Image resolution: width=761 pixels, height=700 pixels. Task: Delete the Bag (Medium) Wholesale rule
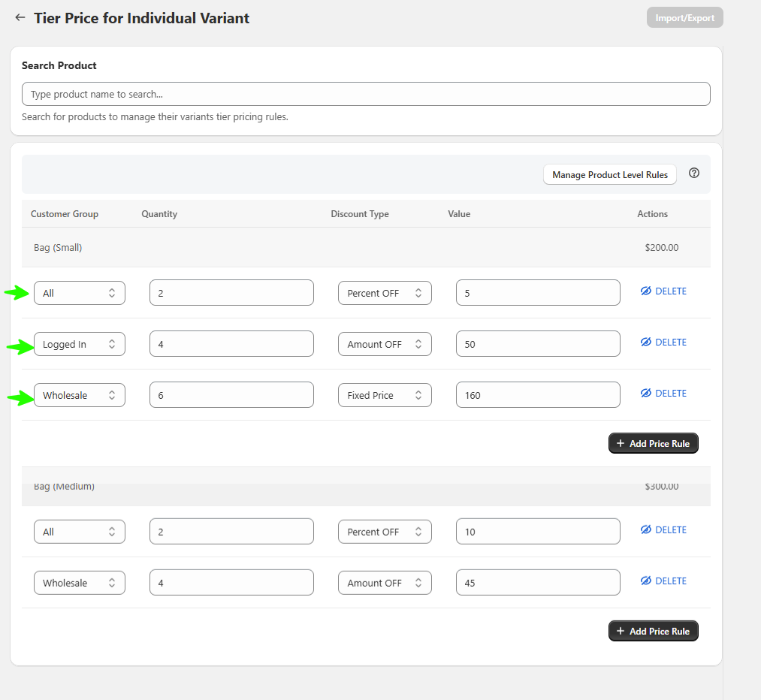pos(670,581)
